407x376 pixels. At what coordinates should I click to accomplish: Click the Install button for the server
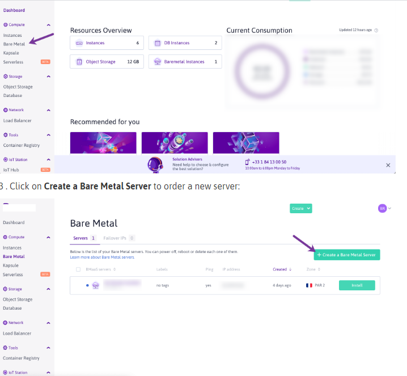tap(357, 285)
